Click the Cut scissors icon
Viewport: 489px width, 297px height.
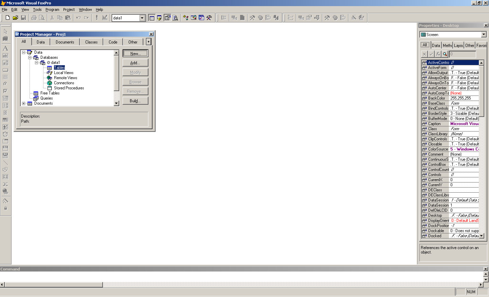52,18
